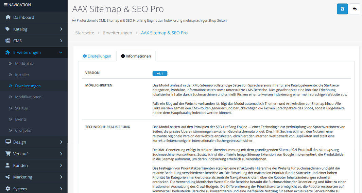Screen dimensions: 362x193
Task: Toggle the NAVIGATION hamburger menu
Action: (x=6, y=5)
